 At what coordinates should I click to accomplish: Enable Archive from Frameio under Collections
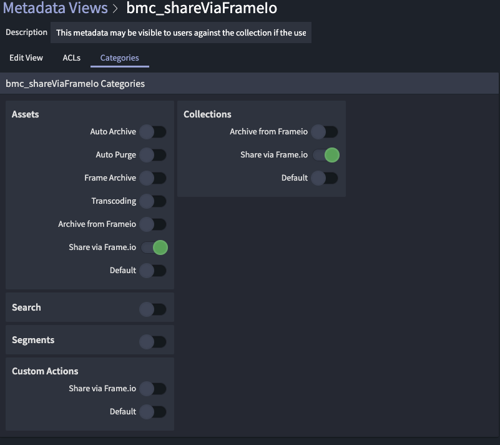point(325,132)
